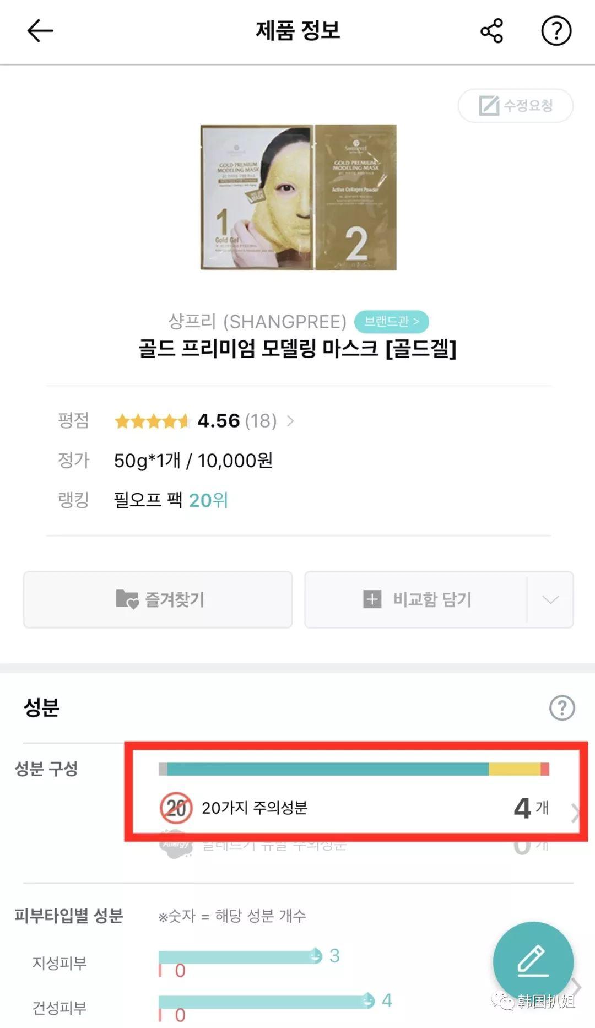Click the ingredient composition color bar
The width and height of the screenshot is (595, 1028).
(353, 767)
